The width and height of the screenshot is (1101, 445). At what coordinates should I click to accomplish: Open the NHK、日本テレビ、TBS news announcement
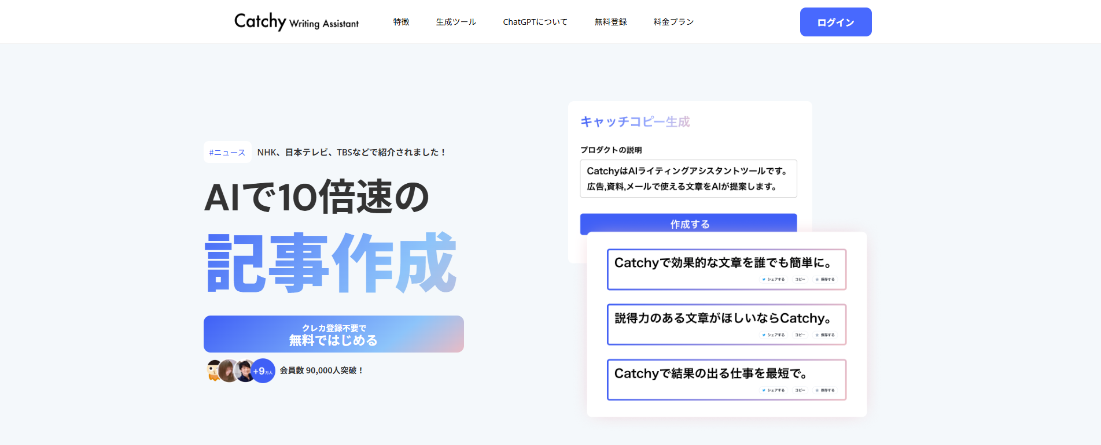click(352, 153)
